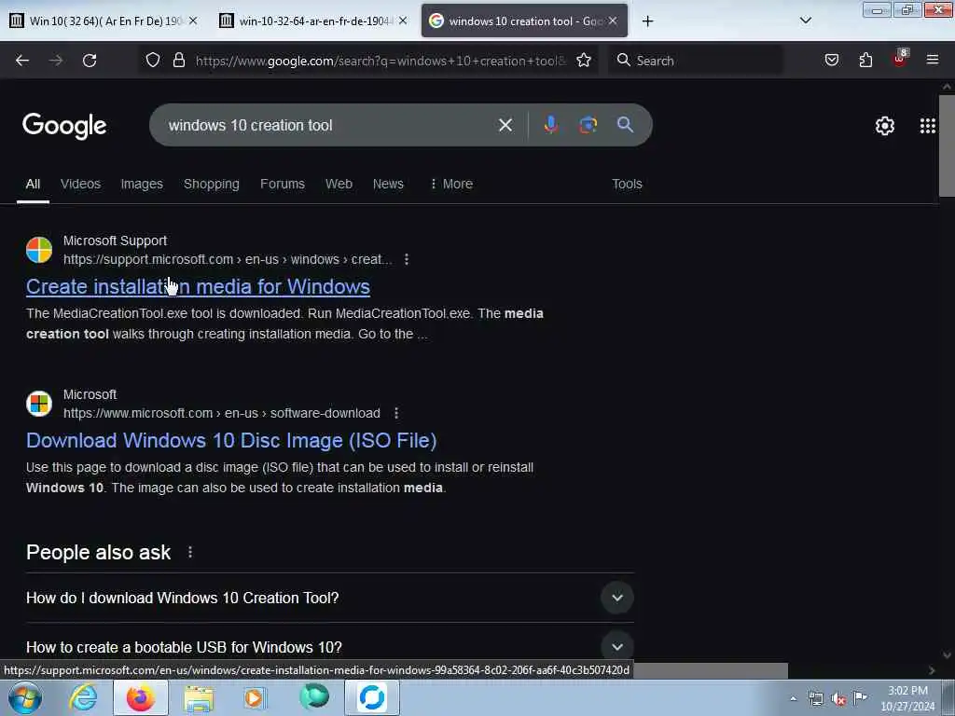Screen dimensions: 955x716
Task: Switch to the win-10-32-64-ar-en-fr-de tab
Action: (x=313, y=21)
